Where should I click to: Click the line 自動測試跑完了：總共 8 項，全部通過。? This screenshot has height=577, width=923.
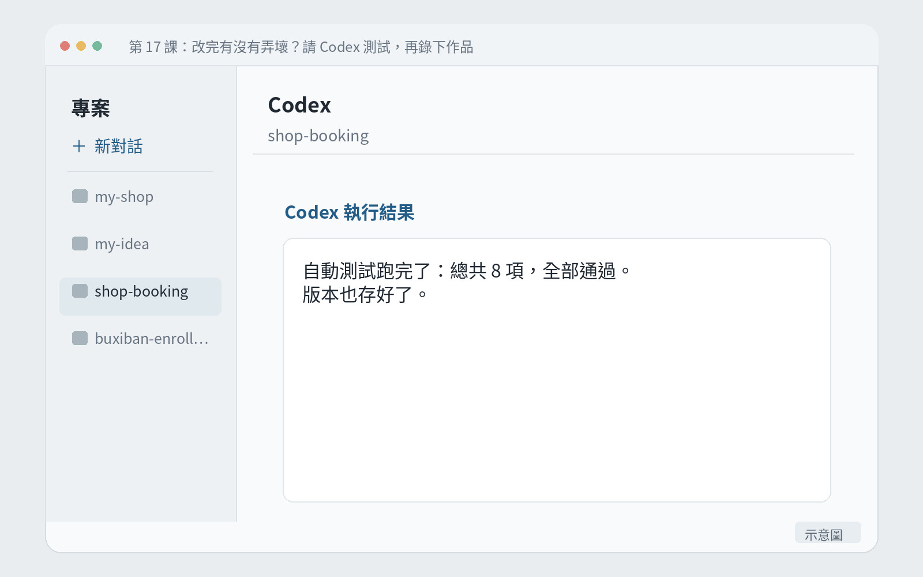click(467, 271)
